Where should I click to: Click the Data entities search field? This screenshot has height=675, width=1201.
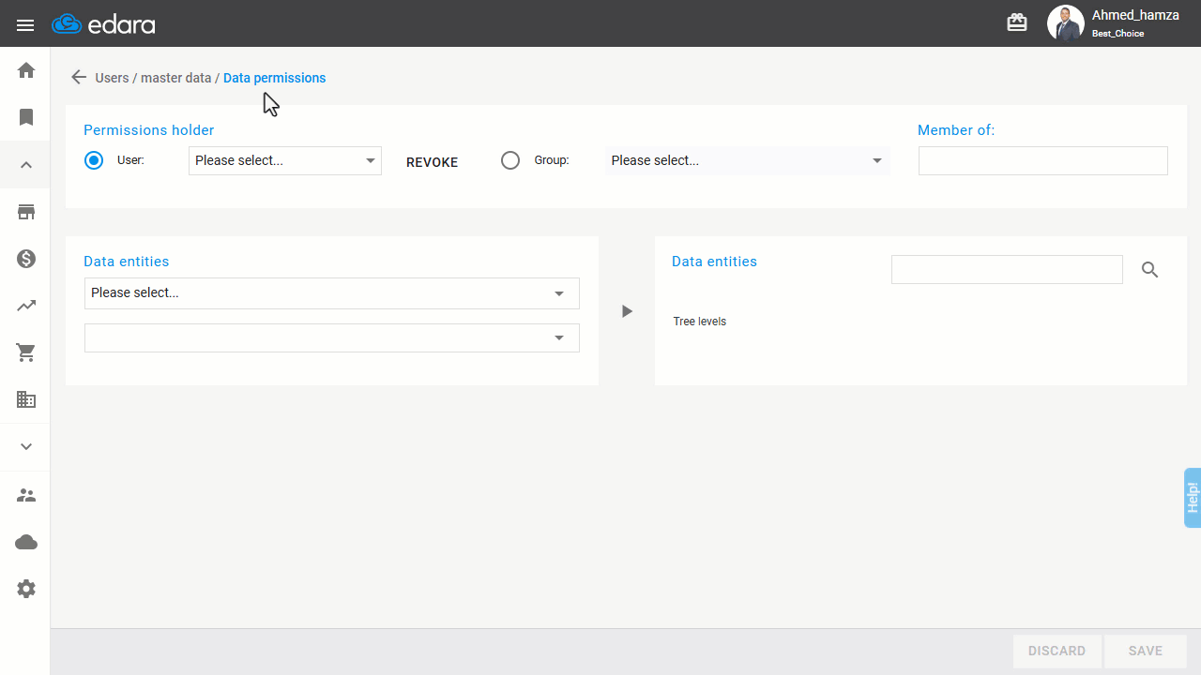point(1007,269)
